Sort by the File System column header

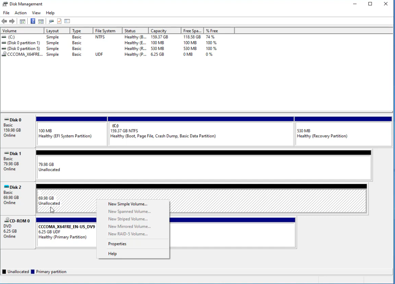click(x=108, y=31)
